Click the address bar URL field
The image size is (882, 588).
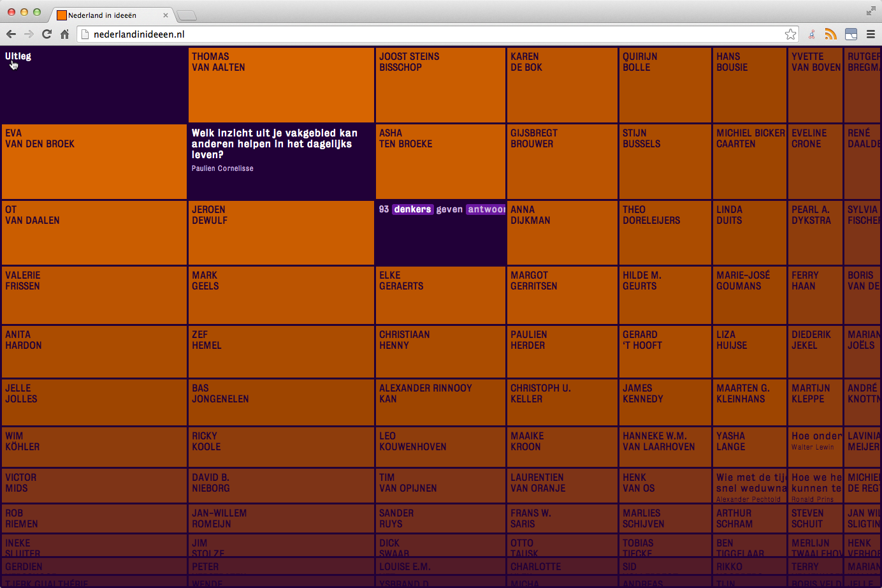(433, 34)
